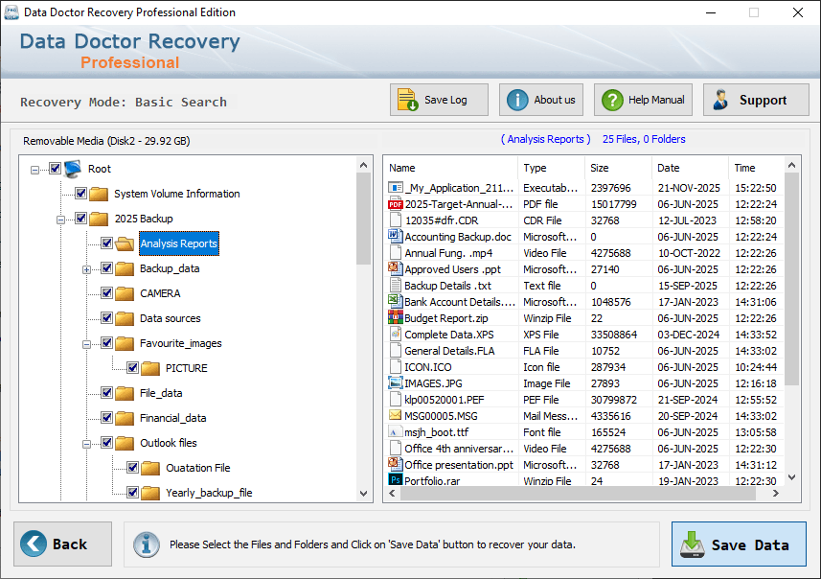The image size is (821, 579).
Task: Click the 2025 Backup folder icon
Action: [x=99, y=219]
